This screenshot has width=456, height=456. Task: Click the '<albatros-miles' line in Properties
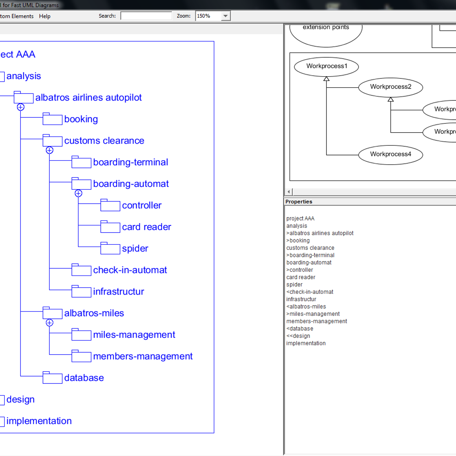[306, 307]
